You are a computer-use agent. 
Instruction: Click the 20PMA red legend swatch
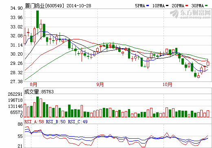point(187,6)
